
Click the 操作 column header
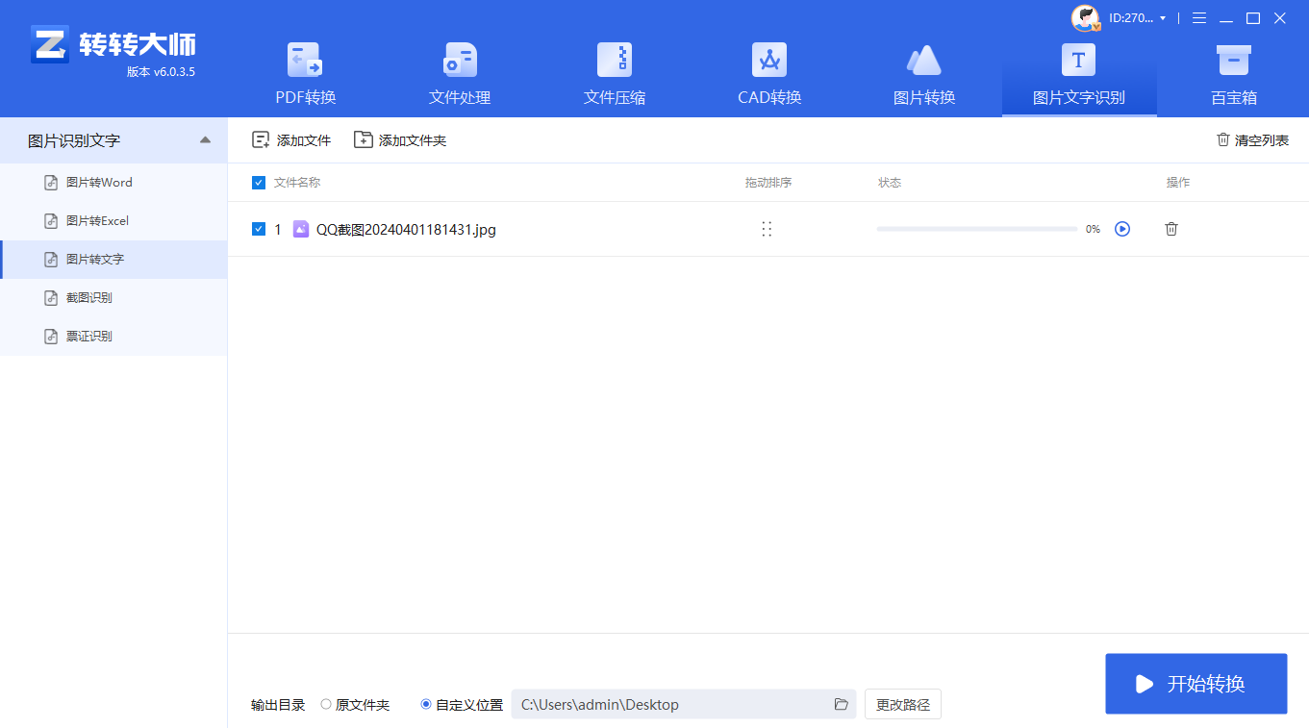[x=1178, y=183]
